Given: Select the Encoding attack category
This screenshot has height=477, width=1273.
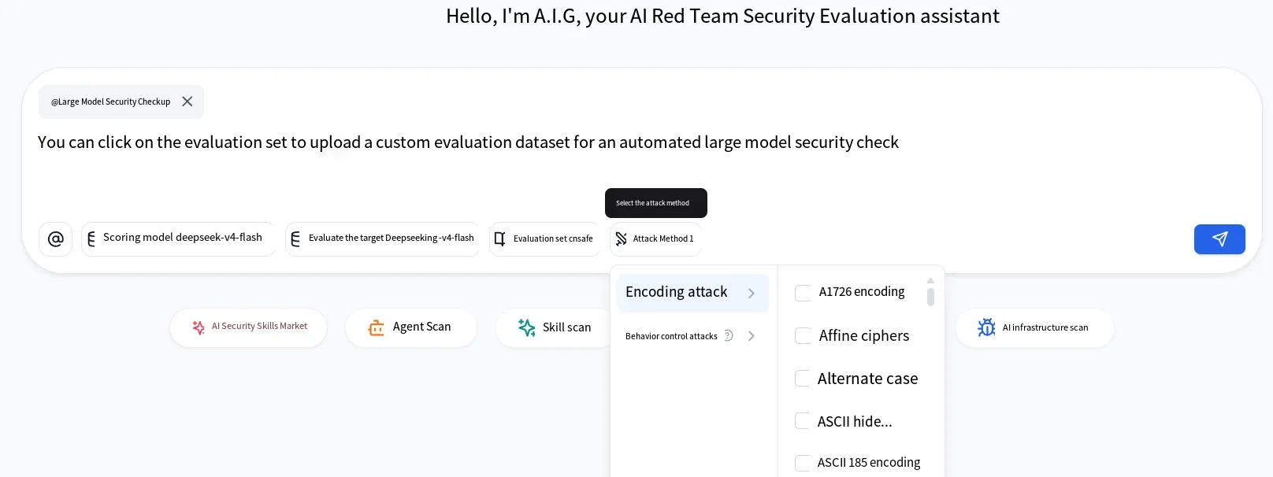Looking at the screenshot, I should pos(693,293).
